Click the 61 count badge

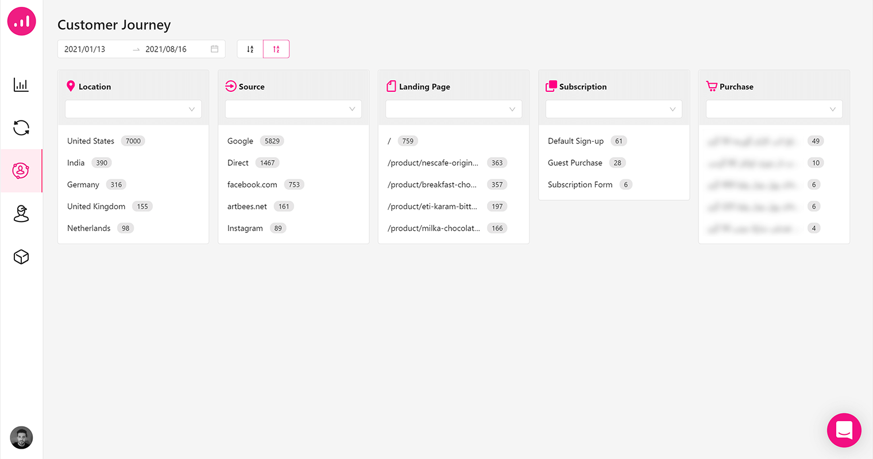(x=619, y=141)
